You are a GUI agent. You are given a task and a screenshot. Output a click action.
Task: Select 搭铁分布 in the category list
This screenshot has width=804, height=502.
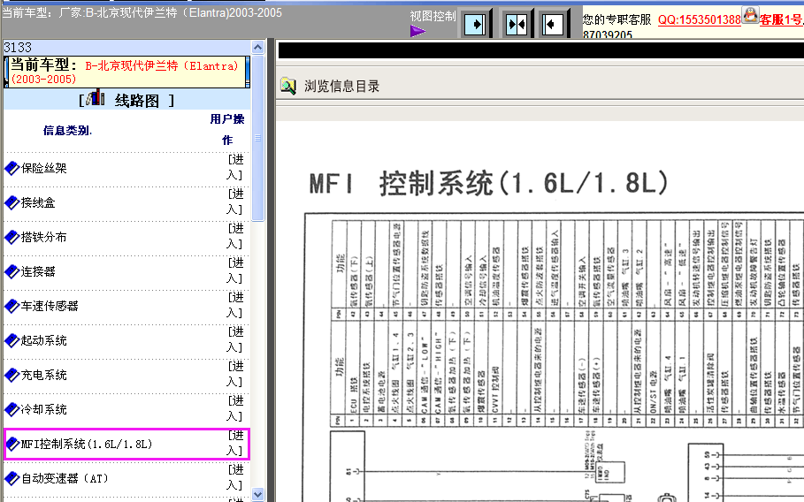coord(43,237)
